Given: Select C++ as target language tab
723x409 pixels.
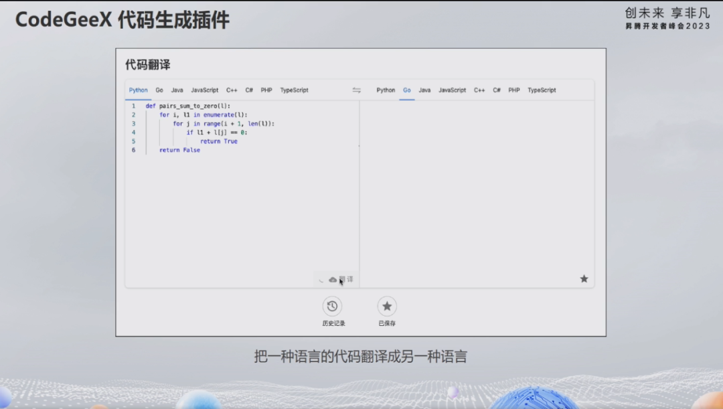Looking at the screenshot, I should (x=479, y=90).
